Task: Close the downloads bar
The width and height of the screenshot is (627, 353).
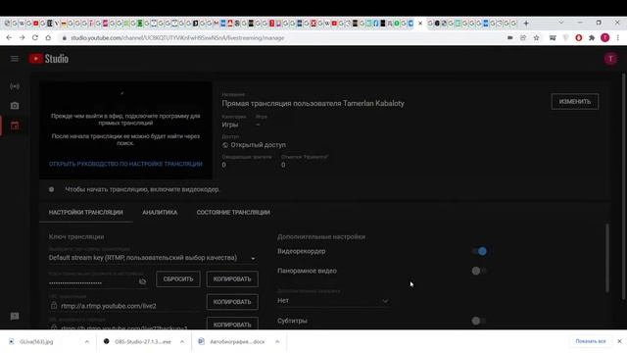Action: [619, 341]
